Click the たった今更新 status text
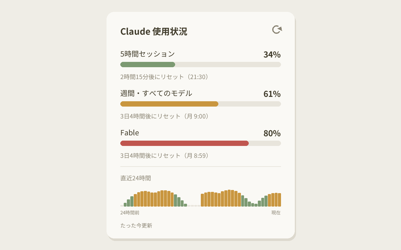 [x=136, y=226]
